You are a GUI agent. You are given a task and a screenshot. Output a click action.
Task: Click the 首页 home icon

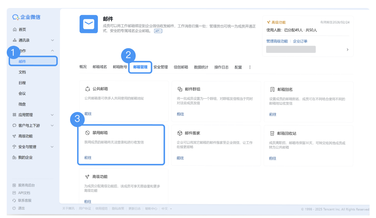pyautogui.click(x=15, y=29)
